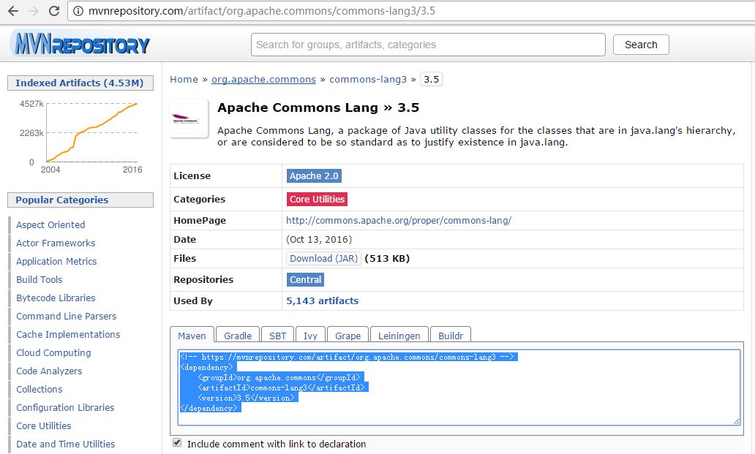
Task: Switch to the Ivy tab
Action: [x=311, y=336]
